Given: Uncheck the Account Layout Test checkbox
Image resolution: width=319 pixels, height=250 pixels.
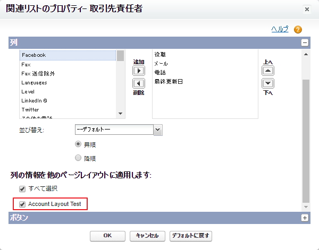Looking at the screenshot, I should tap(22, 204).
